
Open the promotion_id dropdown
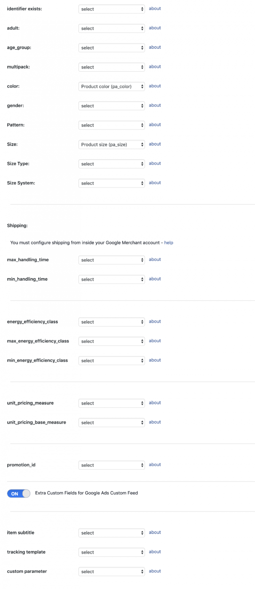pos(112,465)
